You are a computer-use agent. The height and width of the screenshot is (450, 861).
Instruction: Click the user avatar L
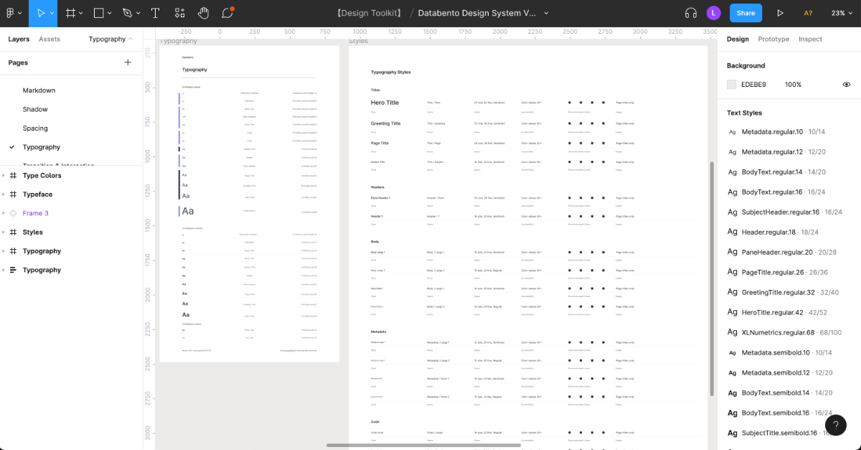coord(713,13)
